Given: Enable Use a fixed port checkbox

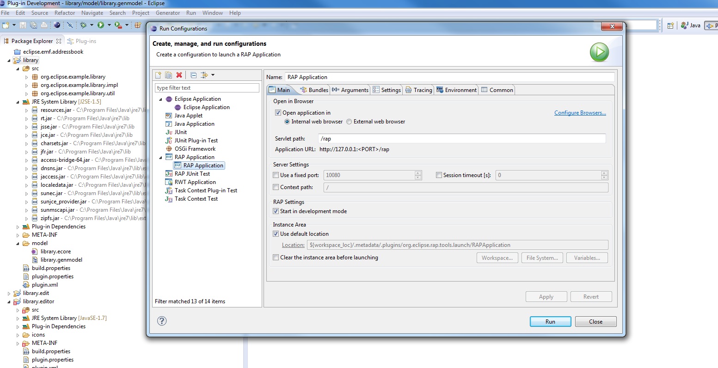Looking at the screenshot, I should [276, 175].
